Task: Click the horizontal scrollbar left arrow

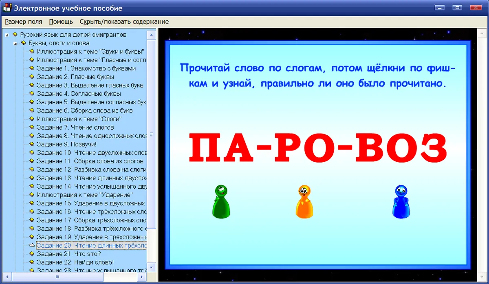Action: point(7,277)
